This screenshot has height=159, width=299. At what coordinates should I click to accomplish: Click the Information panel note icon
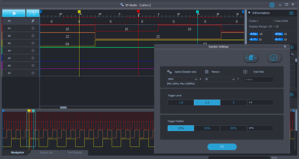(x=291, y=13)
